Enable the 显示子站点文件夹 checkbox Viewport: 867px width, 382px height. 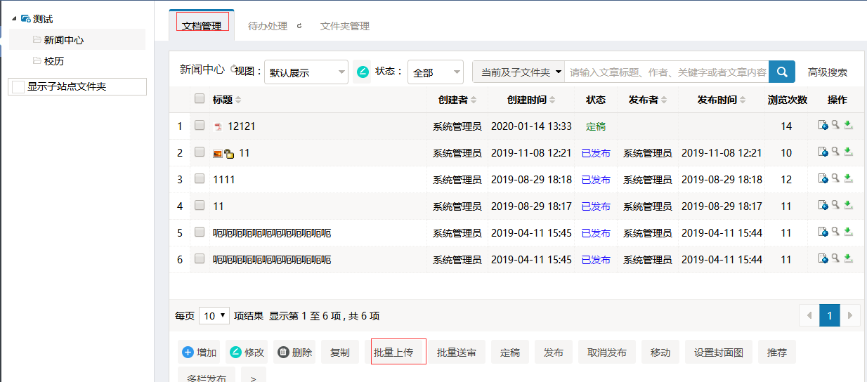click(x=18, y=87)
